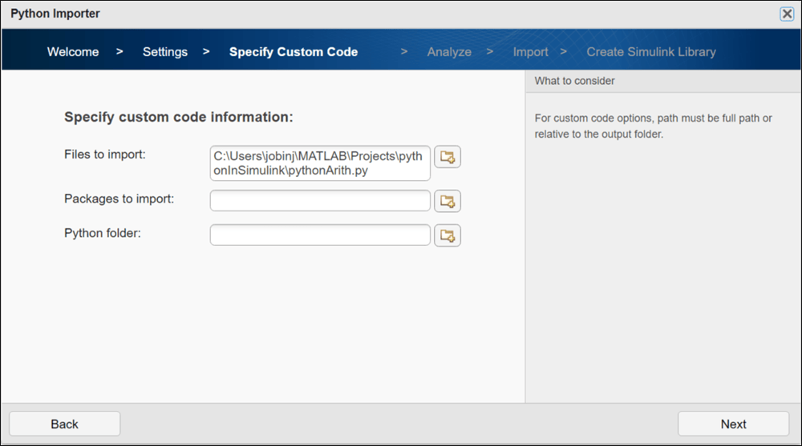Image resolution: width=802 pixels, height=446 pixels.
Task: Go to the Welcome step
Action: 73,51
